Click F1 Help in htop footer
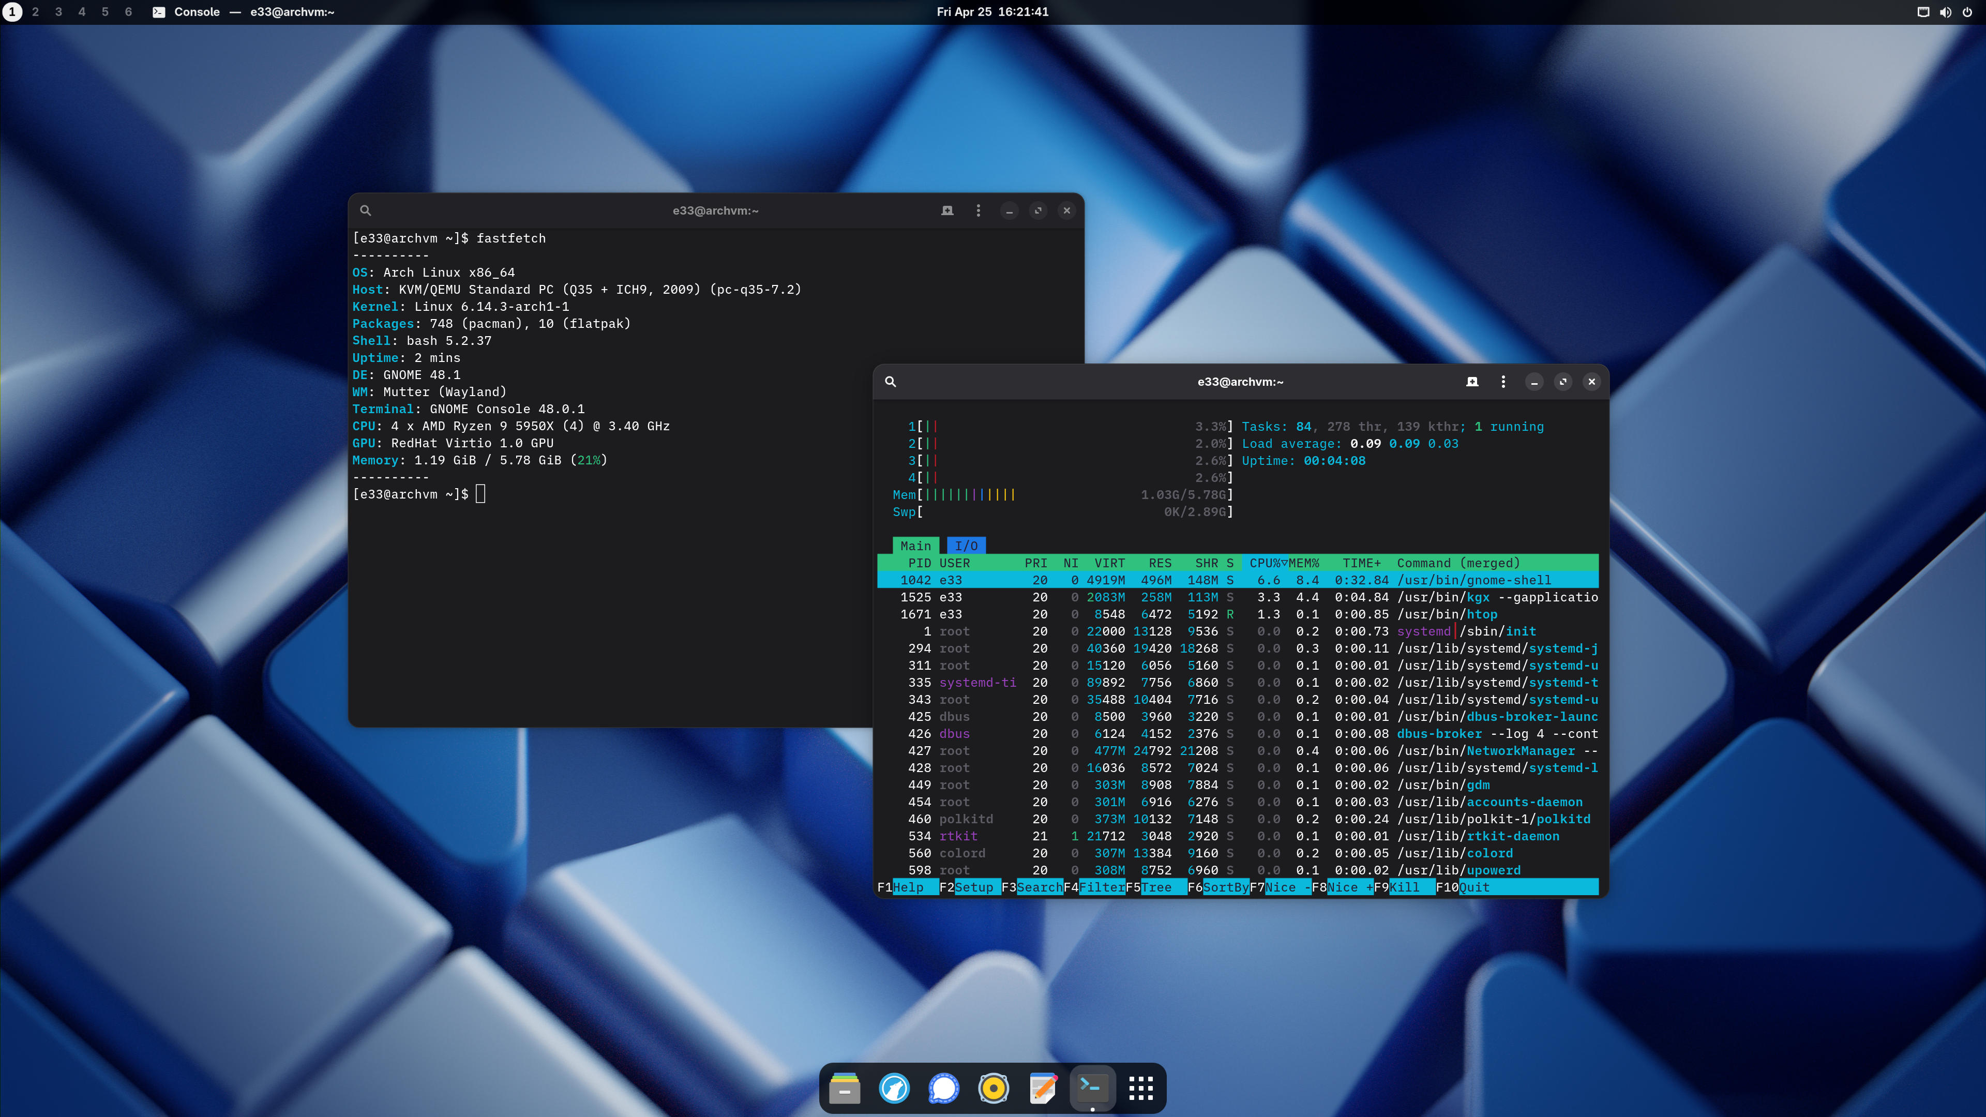The image size is (1986, 1117). coord(908,887)
